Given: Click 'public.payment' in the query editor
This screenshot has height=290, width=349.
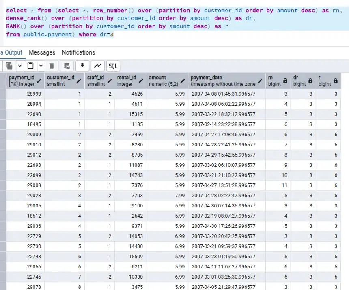Looking at the screenshot, I should (47, 34).
